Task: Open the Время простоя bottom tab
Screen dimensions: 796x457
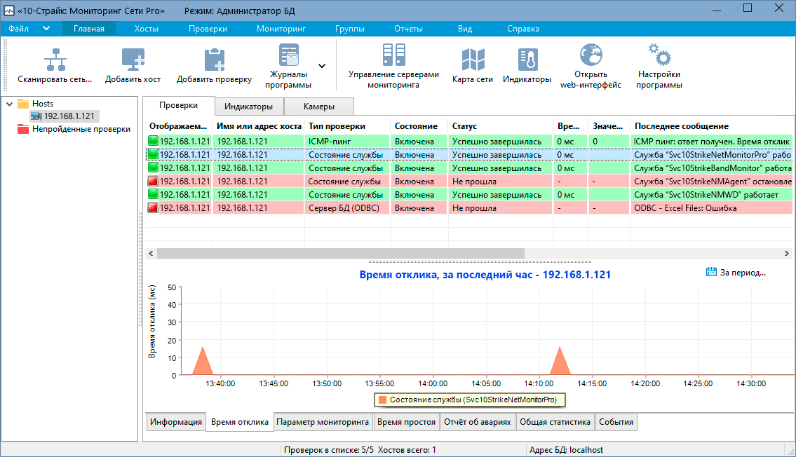Action: 406,421
